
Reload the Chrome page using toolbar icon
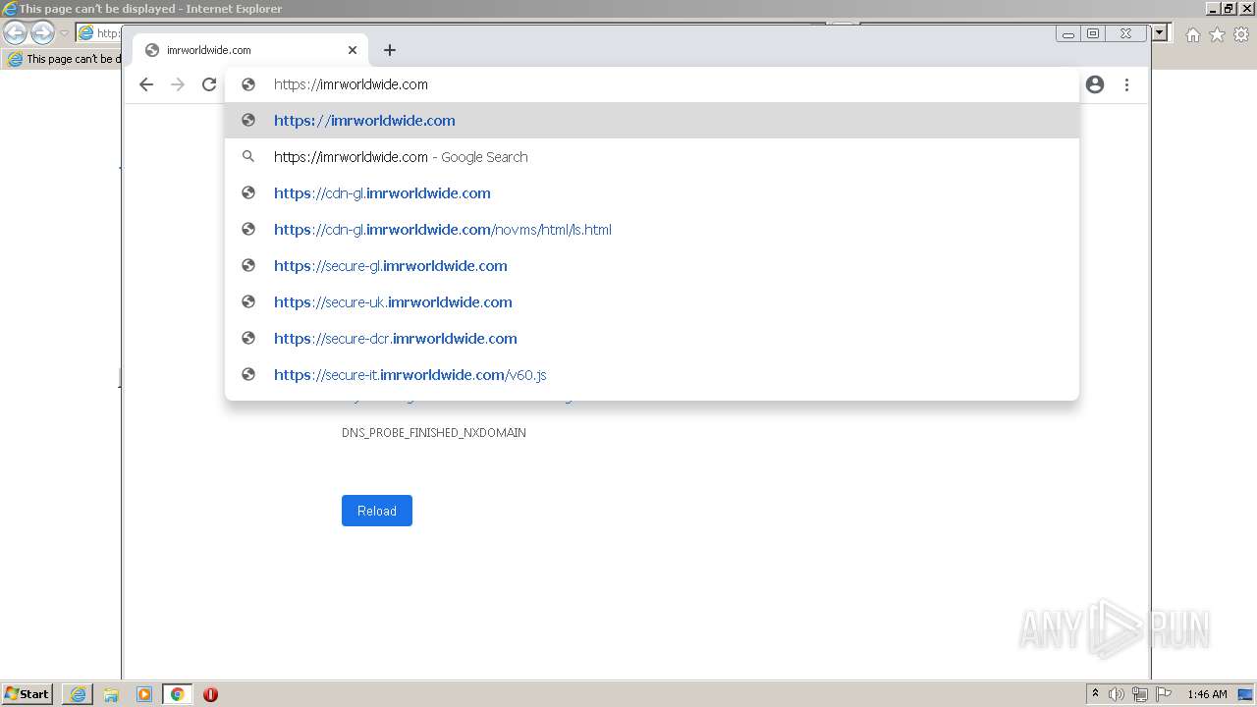tap(209, 84)
